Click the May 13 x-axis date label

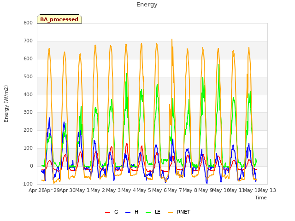point(267,191)
